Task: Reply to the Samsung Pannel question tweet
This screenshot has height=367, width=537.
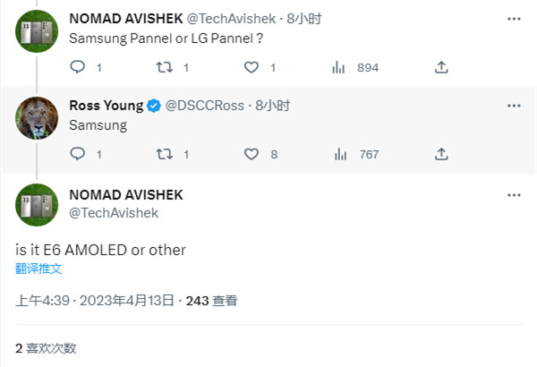Action: click(77, 67)
